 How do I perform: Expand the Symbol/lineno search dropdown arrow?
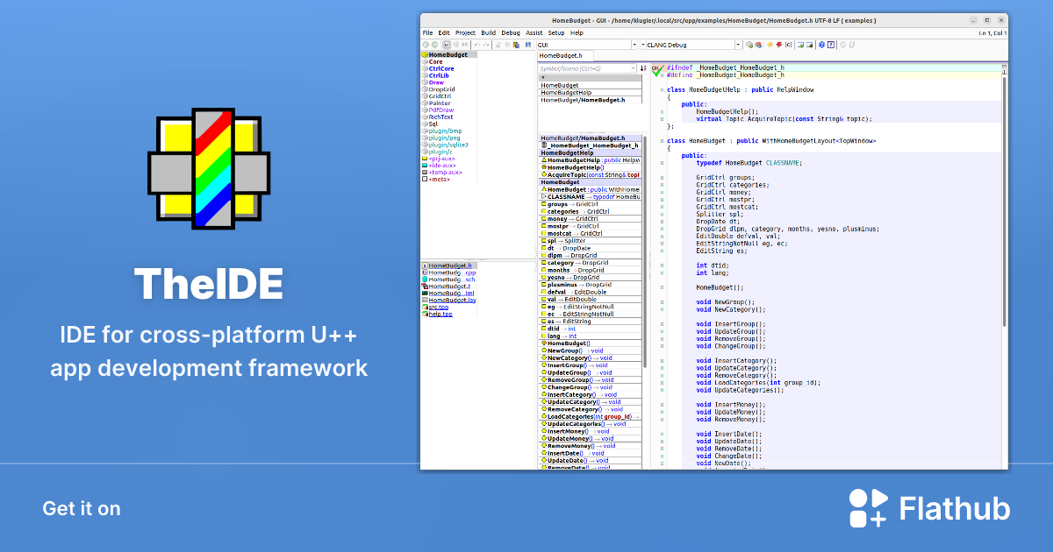tap(633, 68)
